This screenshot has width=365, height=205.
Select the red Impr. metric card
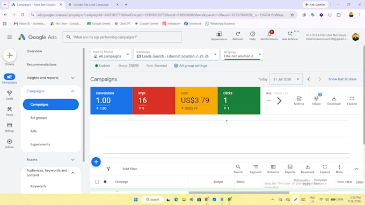click(154, 101)
